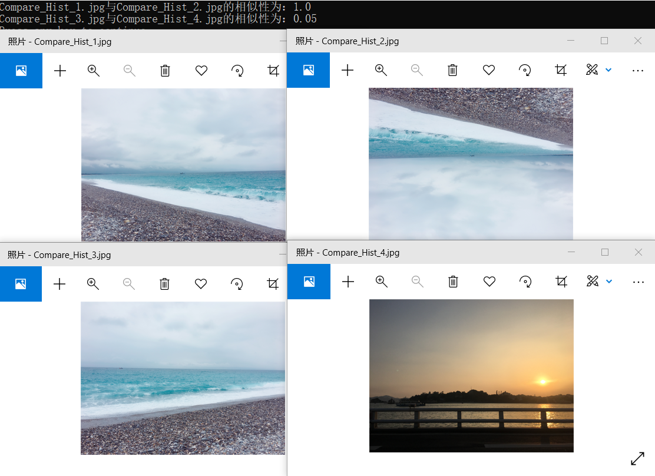Open collection view in Compare_Hist_1.jpg window
The width and height of the screenshot is (655, 476).
point(21,71)
